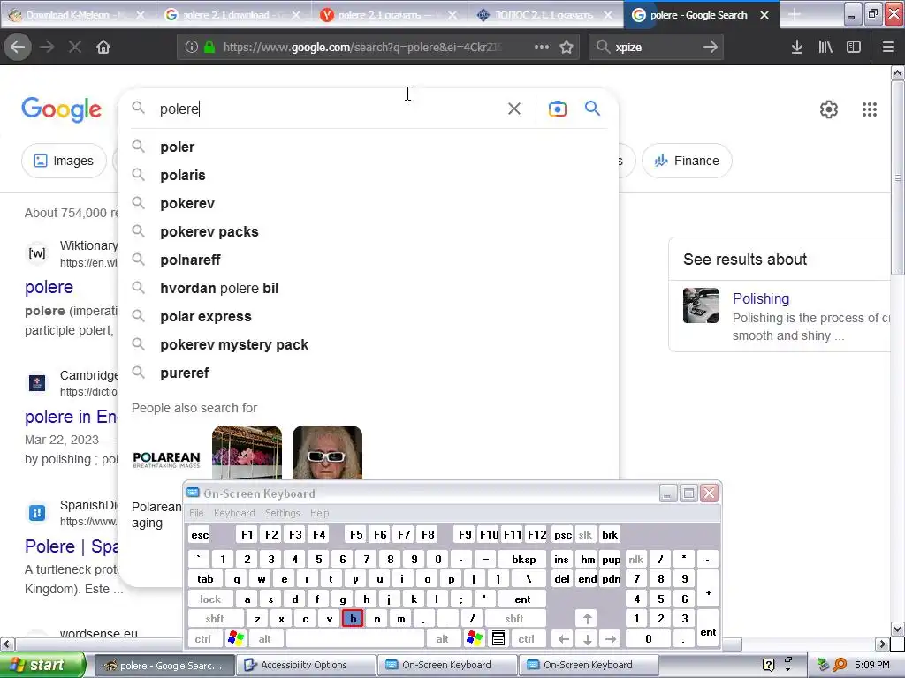
Task: Search by image camera icon
Action: 558,109
